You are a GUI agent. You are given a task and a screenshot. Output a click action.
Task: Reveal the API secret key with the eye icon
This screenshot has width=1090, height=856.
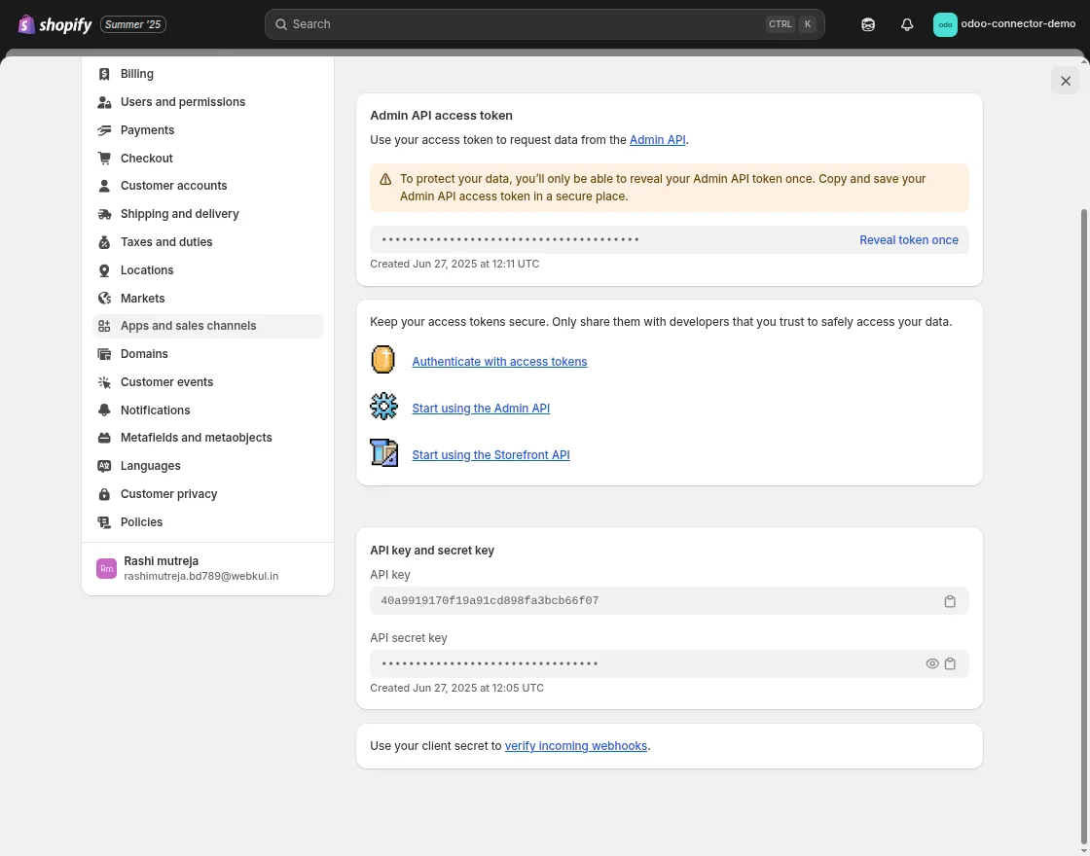pyautogui.click(x=931, y=663)
